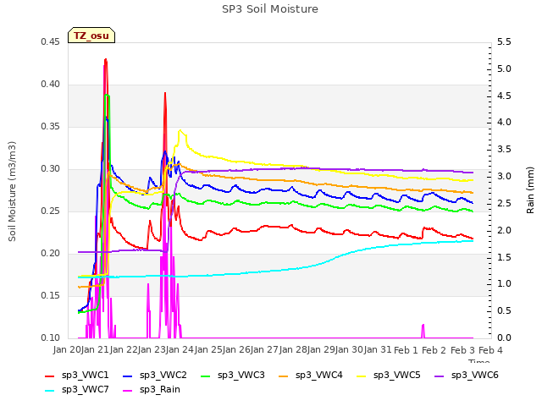Click the Jan 23 date label

152,350
